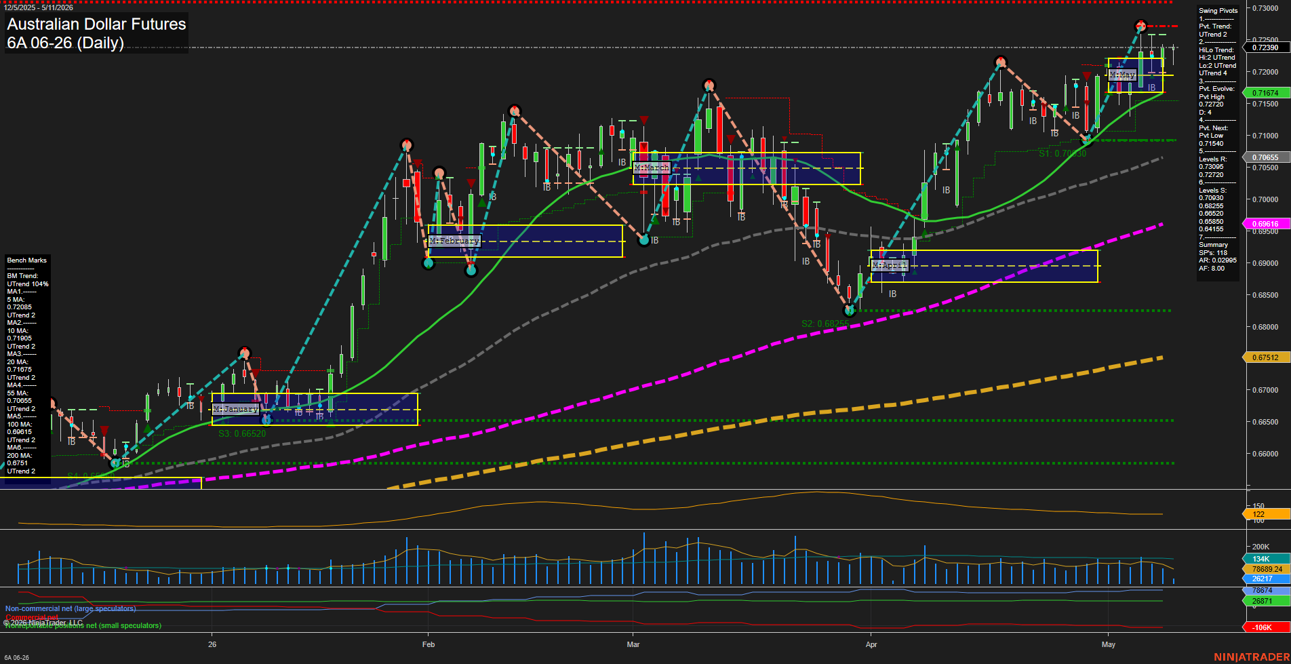Click the March swing high pivot marker
The width and height of the screenshot is (1291, 664).
(709, 85)
